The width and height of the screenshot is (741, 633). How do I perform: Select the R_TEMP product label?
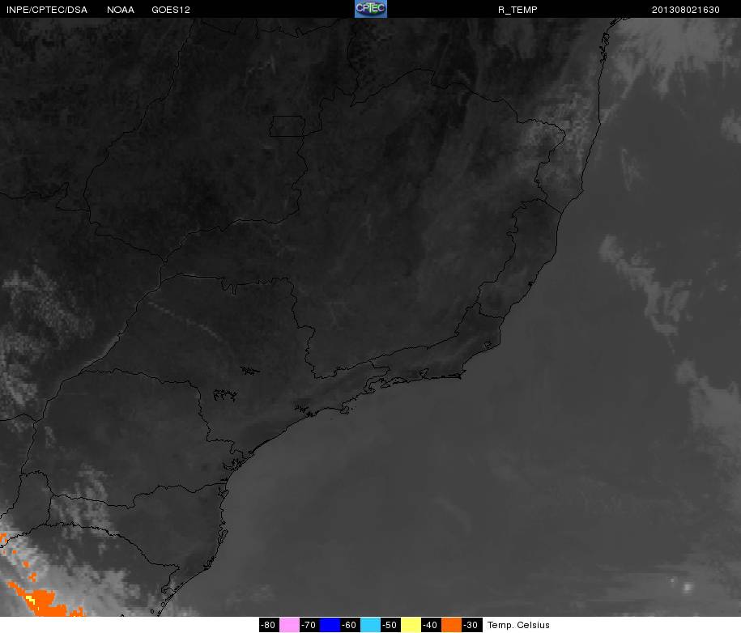(517, 10)
